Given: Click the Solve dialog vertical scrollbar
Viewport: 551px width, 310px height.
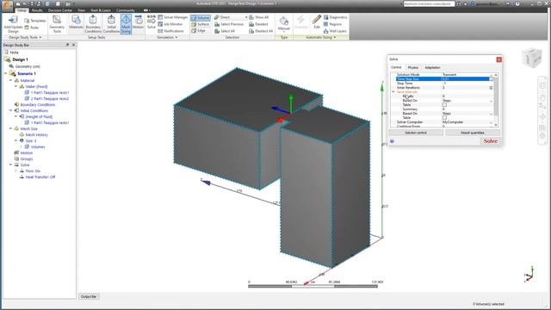Looking at the screenshot, I should point(496,100).
